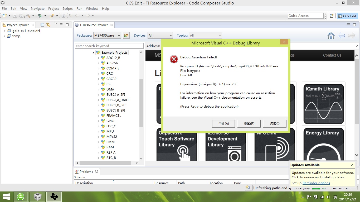Open the green browser icon on taskbar

21,196
